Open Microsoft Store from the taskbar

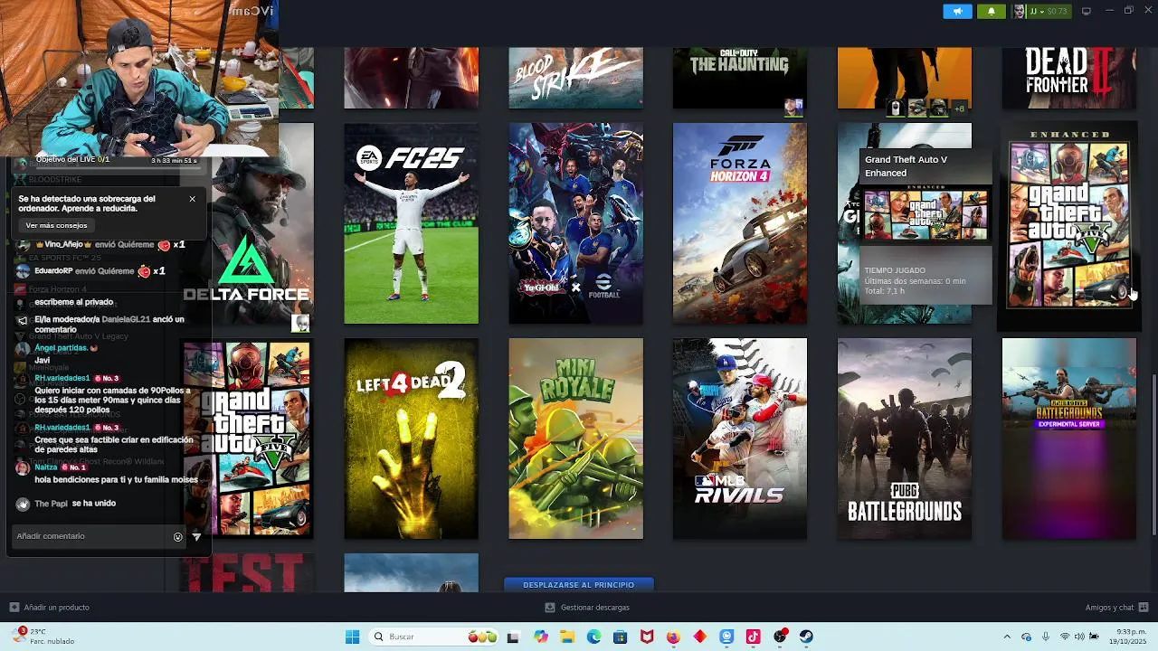coord(620,637)
